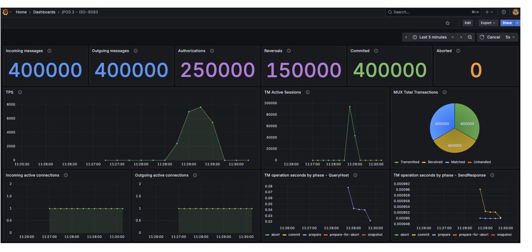Screen dimensions: 532x252
Task: Click the Share button
Action: 507,23
